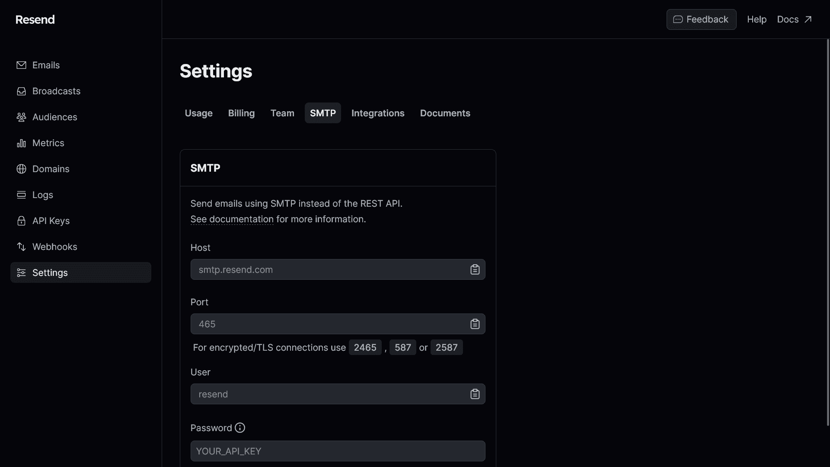Click the SMTP card title

tap(205, 168)
